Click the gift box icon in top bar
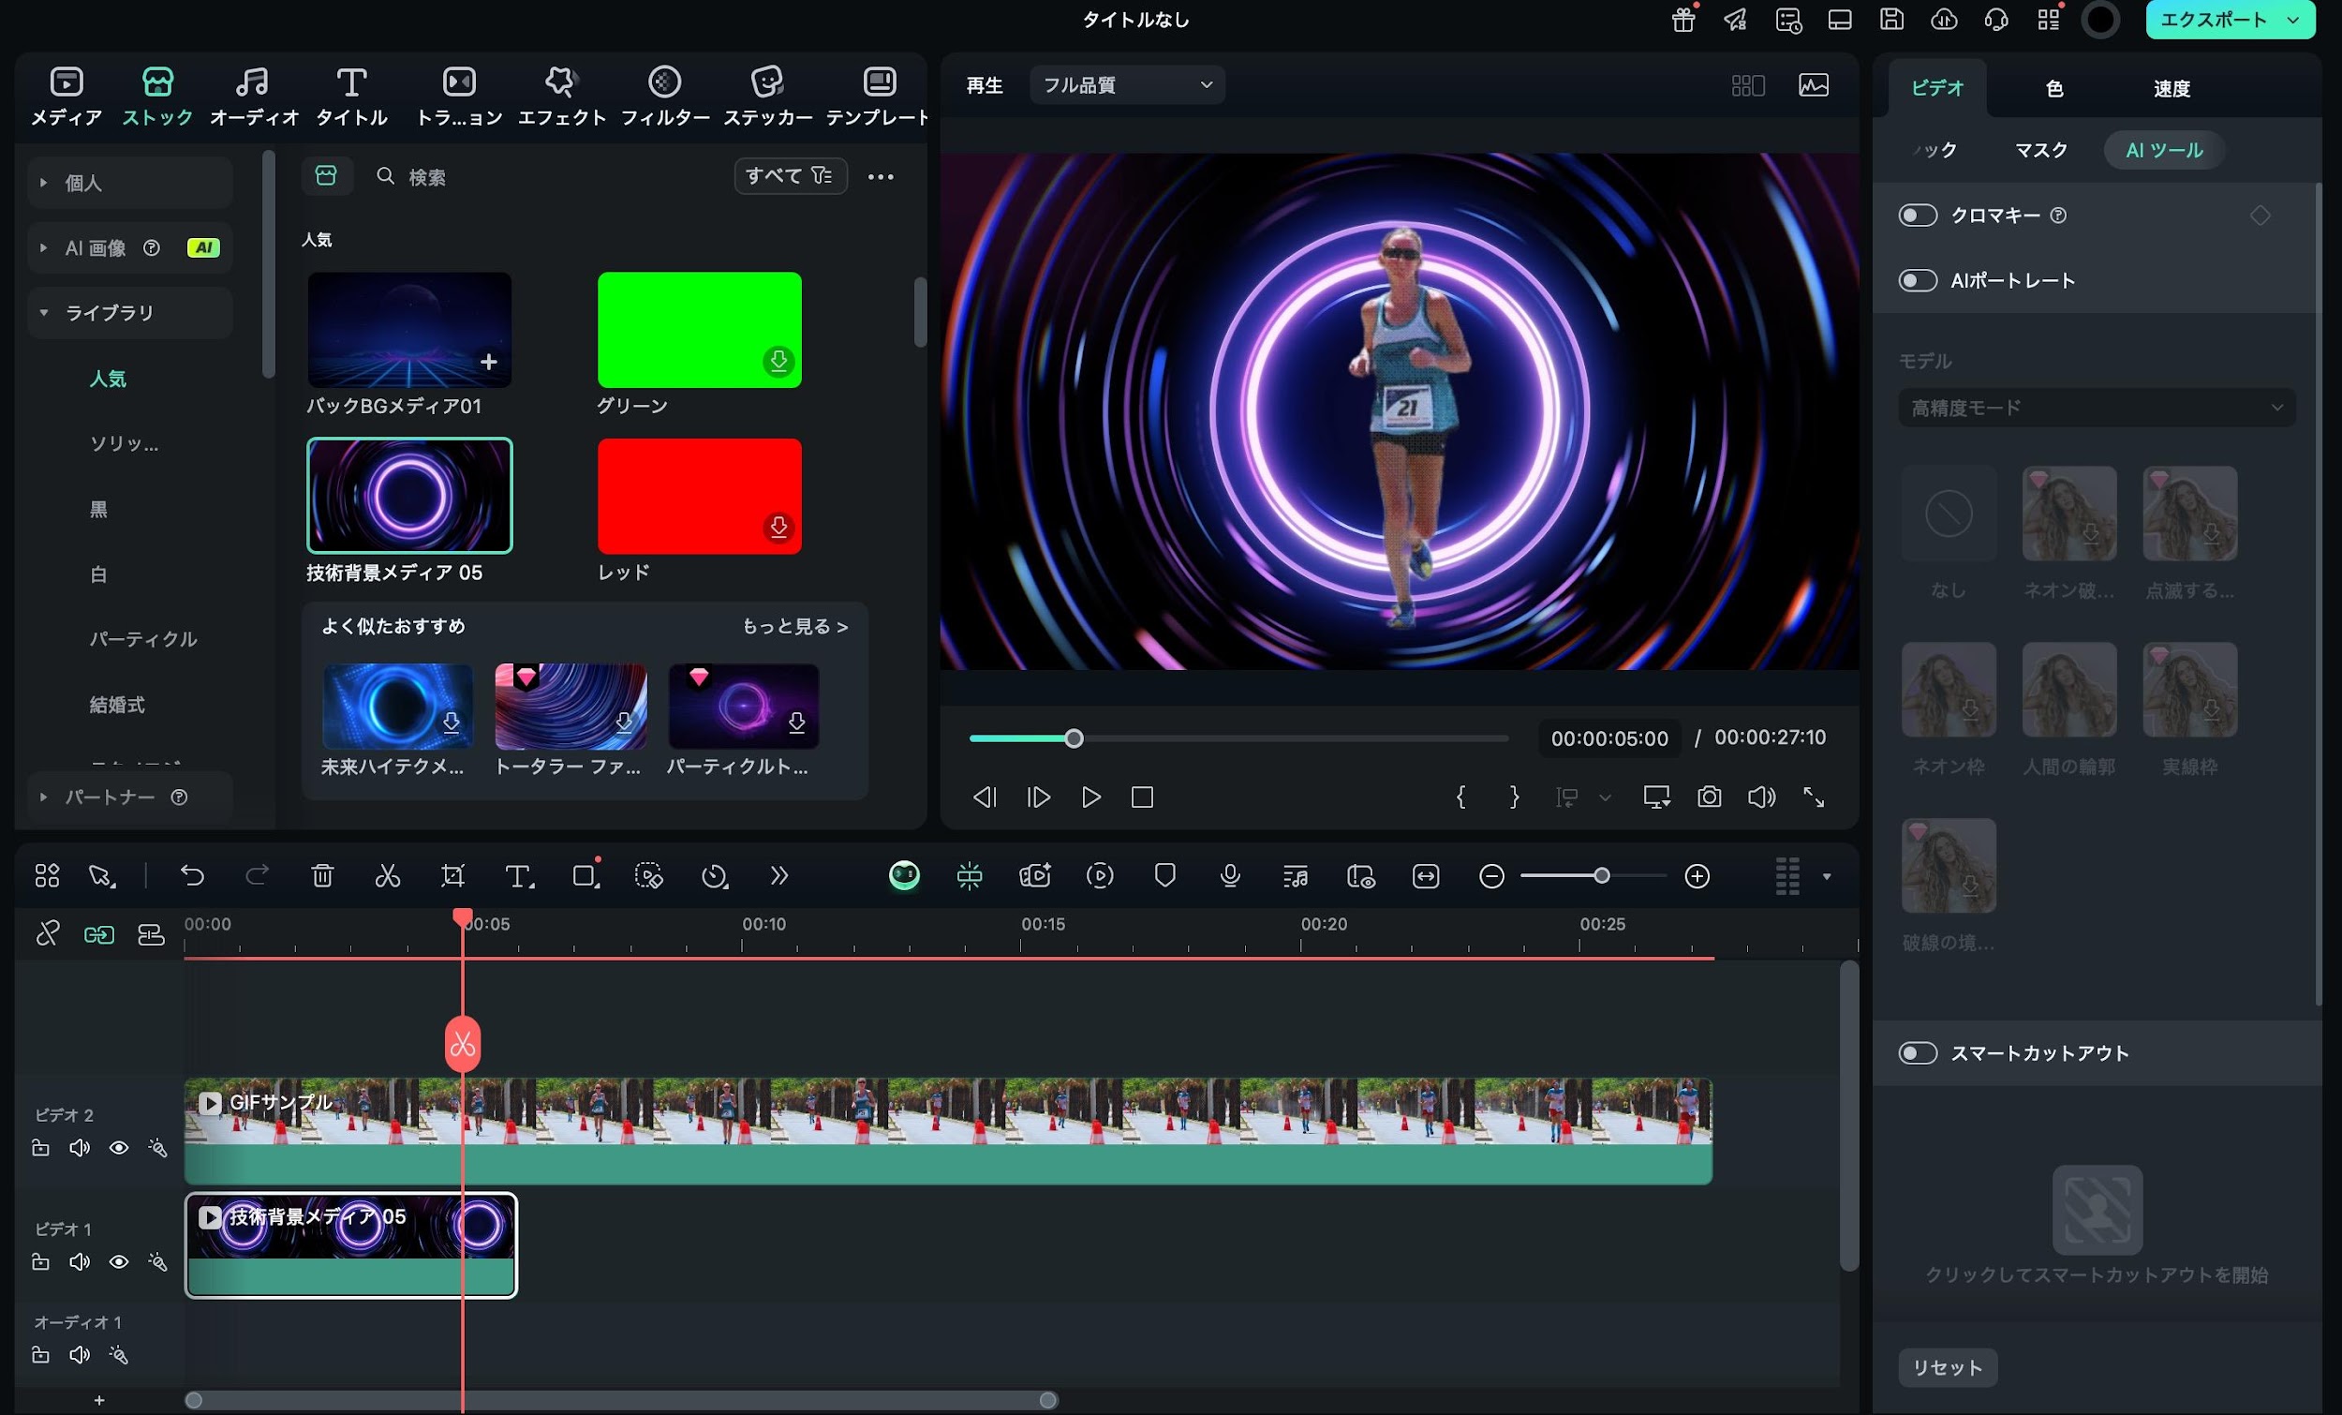Viewport: 2342px width, 1415px height. (x=1683, y=19)
